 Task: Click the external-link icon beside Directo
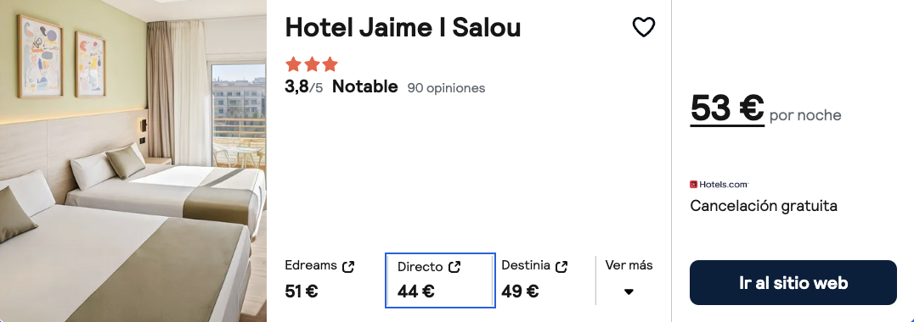(x=454, y=267)
